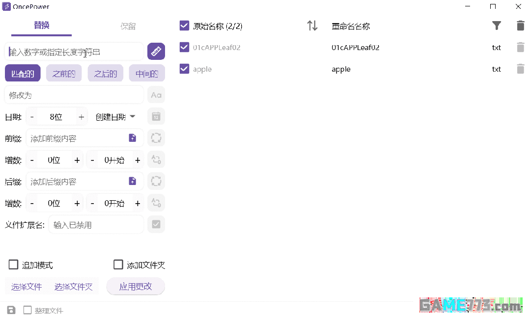Switch to the 保留 tab

point(128,26)
